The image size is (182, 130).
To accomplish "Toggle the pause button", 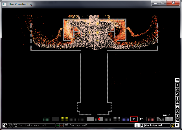I will [x=177, y=125].
